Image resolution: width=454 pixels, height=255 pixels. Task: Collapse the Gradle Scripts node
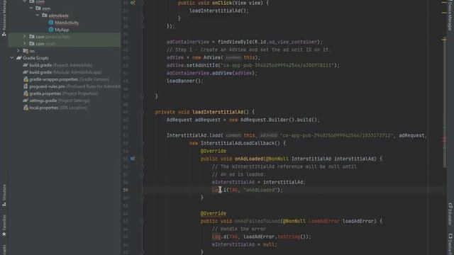(x=11, y=58)
